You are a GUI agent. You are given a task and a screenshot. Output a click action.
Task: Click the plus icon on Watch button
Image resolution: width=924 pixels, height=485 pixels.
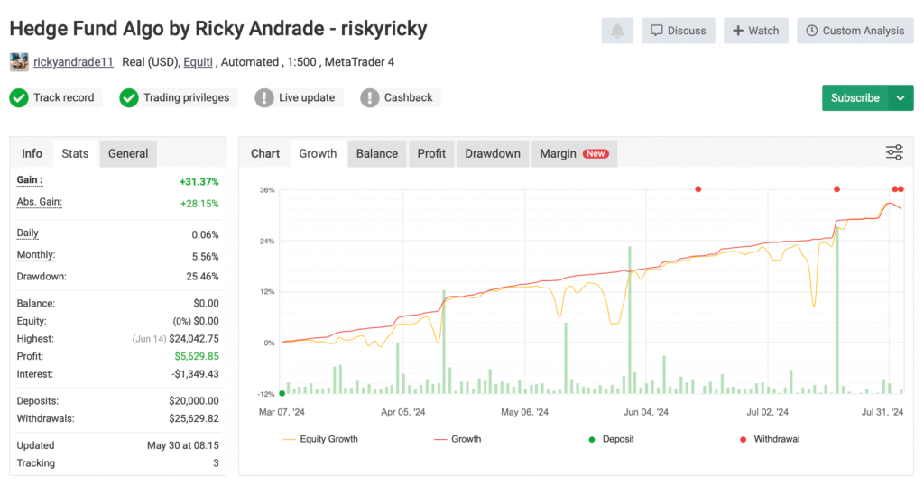738,31
